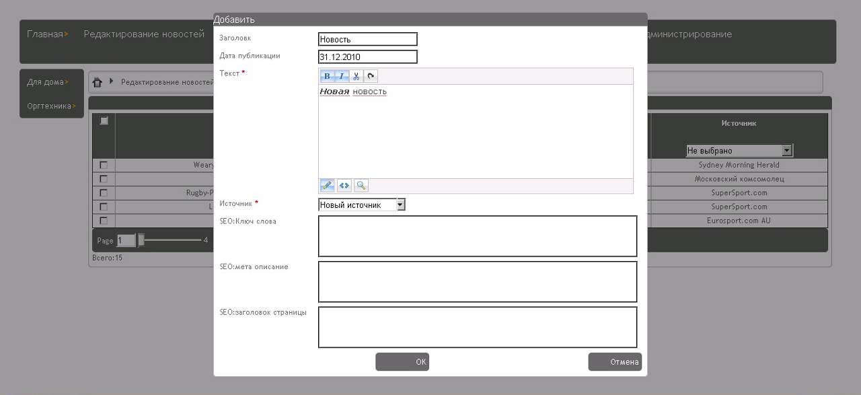Expand the Для дома sidebar menu

click(48, 82)
